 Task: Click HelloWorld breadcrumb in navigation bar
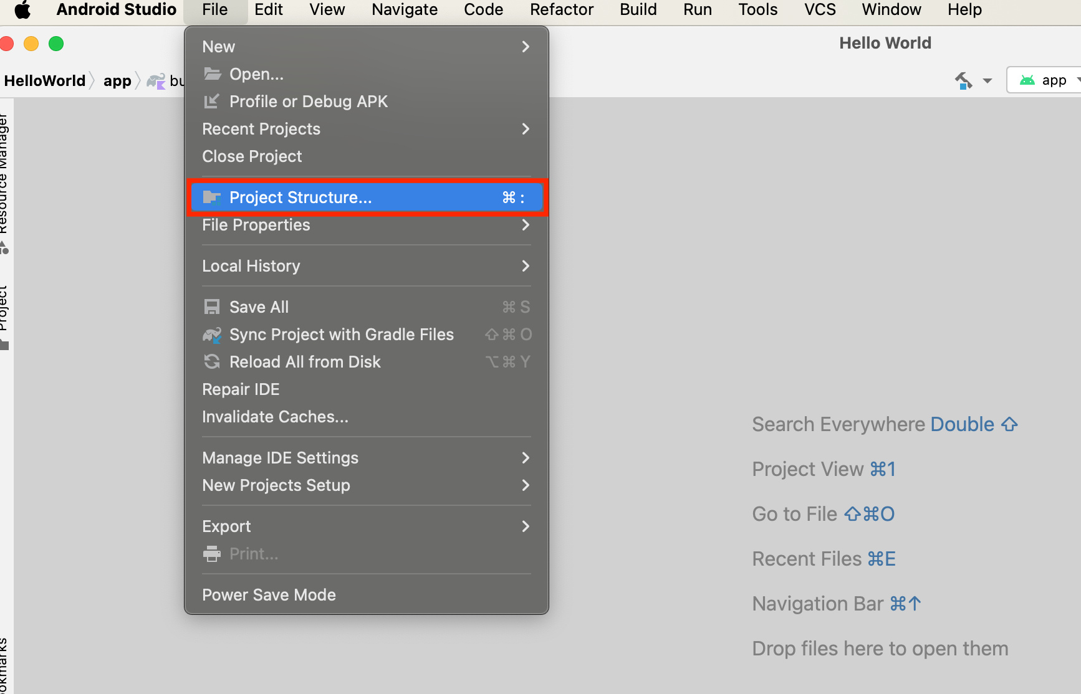pyautogui.click(x=45, y=81)
